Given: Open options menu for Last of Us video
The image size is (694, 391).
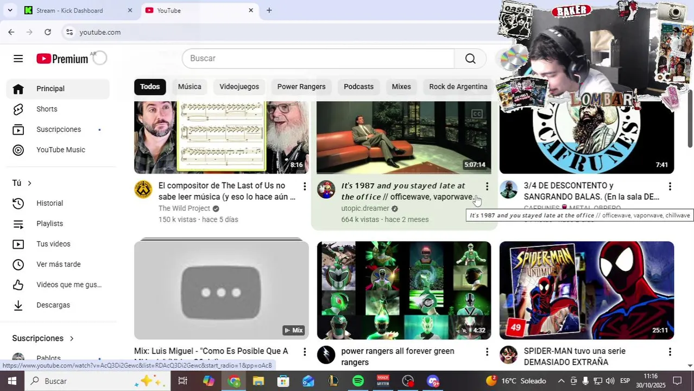Looking at the screenshot, I should (x=305, y=187).
